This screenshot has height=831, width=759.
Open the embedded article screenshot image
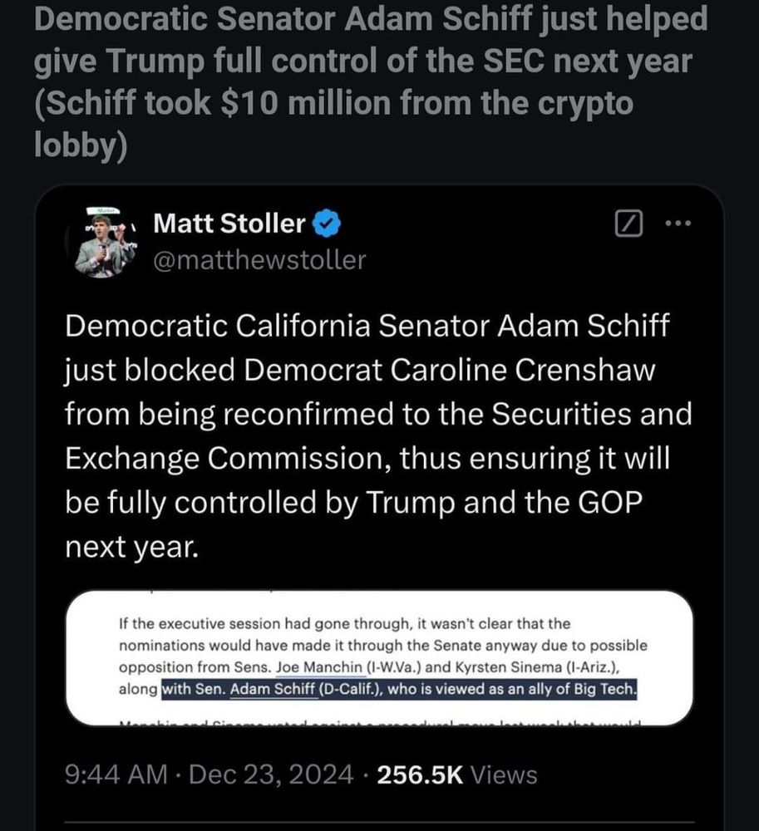(379, 656)
